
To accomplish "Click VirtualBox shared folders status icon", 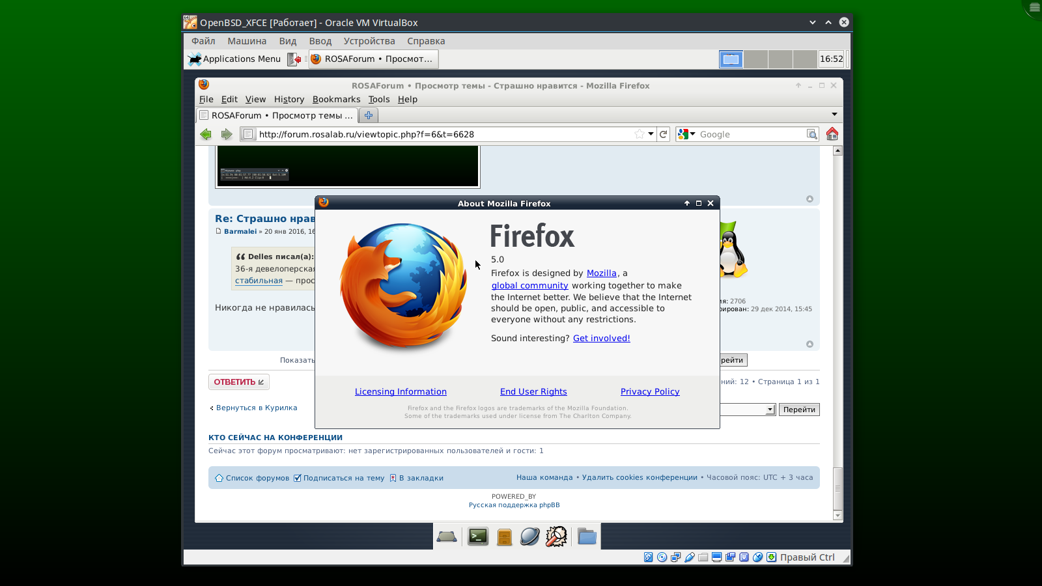I will pos(703,557).
